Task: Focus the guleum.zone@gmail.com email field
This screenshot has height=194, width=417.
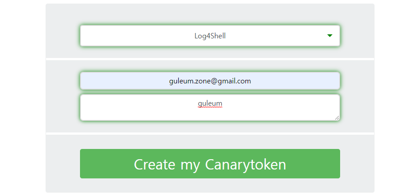Action: point(210,81)
